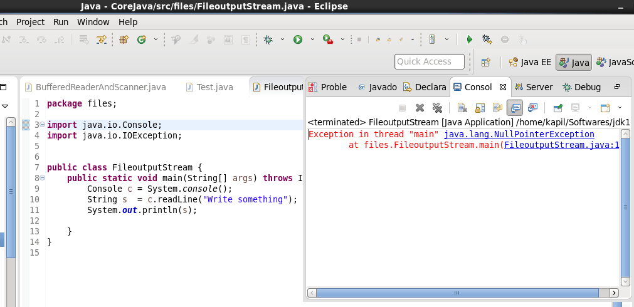The image size is (634, 307).
Task: Switch to the Test.java editor tab
Action: pyautogui.click(x=209, y=87)
